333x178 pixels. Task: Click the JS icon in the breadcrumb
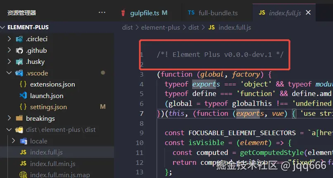click(212, 28)
